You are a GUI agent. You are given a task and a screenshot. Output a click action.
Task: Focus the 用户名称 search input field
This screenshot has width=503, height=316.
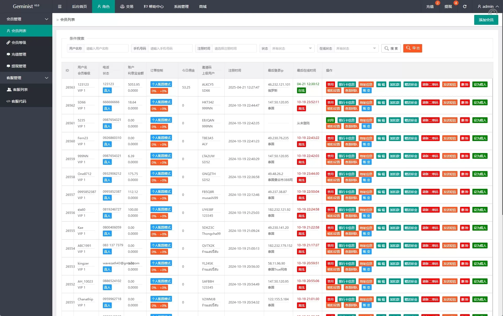tap(106, 49)
